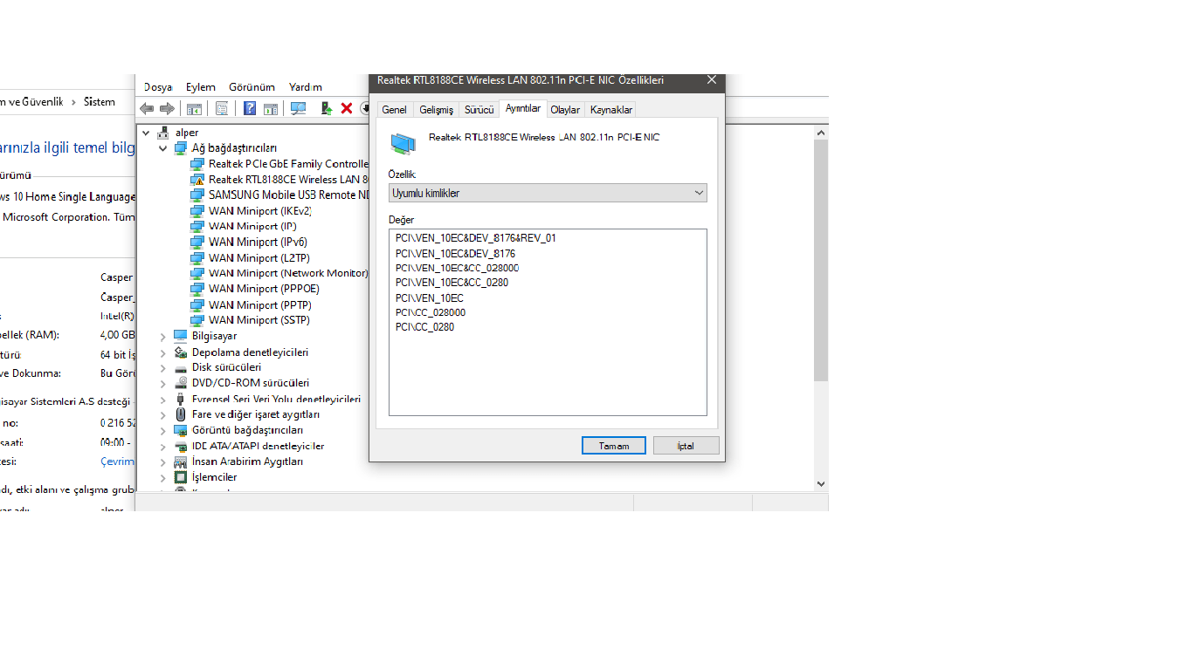Toggle the show/hide console tree toolbar icon
Image resolution: width=1193 pixels, height=670 pixels.
click(194, 108)
